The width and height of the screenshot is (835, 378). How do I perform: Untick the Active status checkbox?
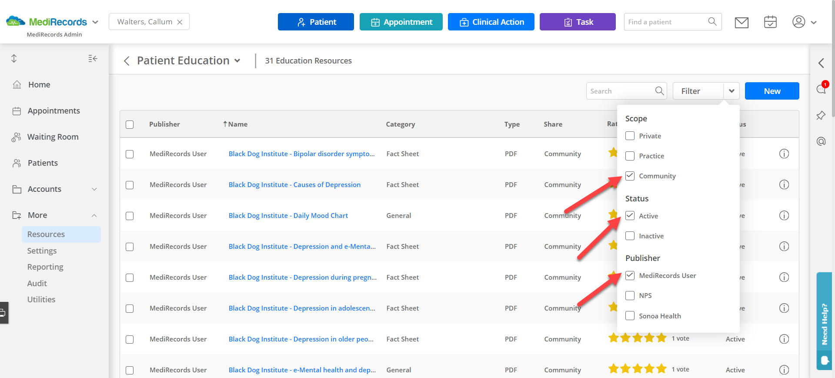pos(630,216)
